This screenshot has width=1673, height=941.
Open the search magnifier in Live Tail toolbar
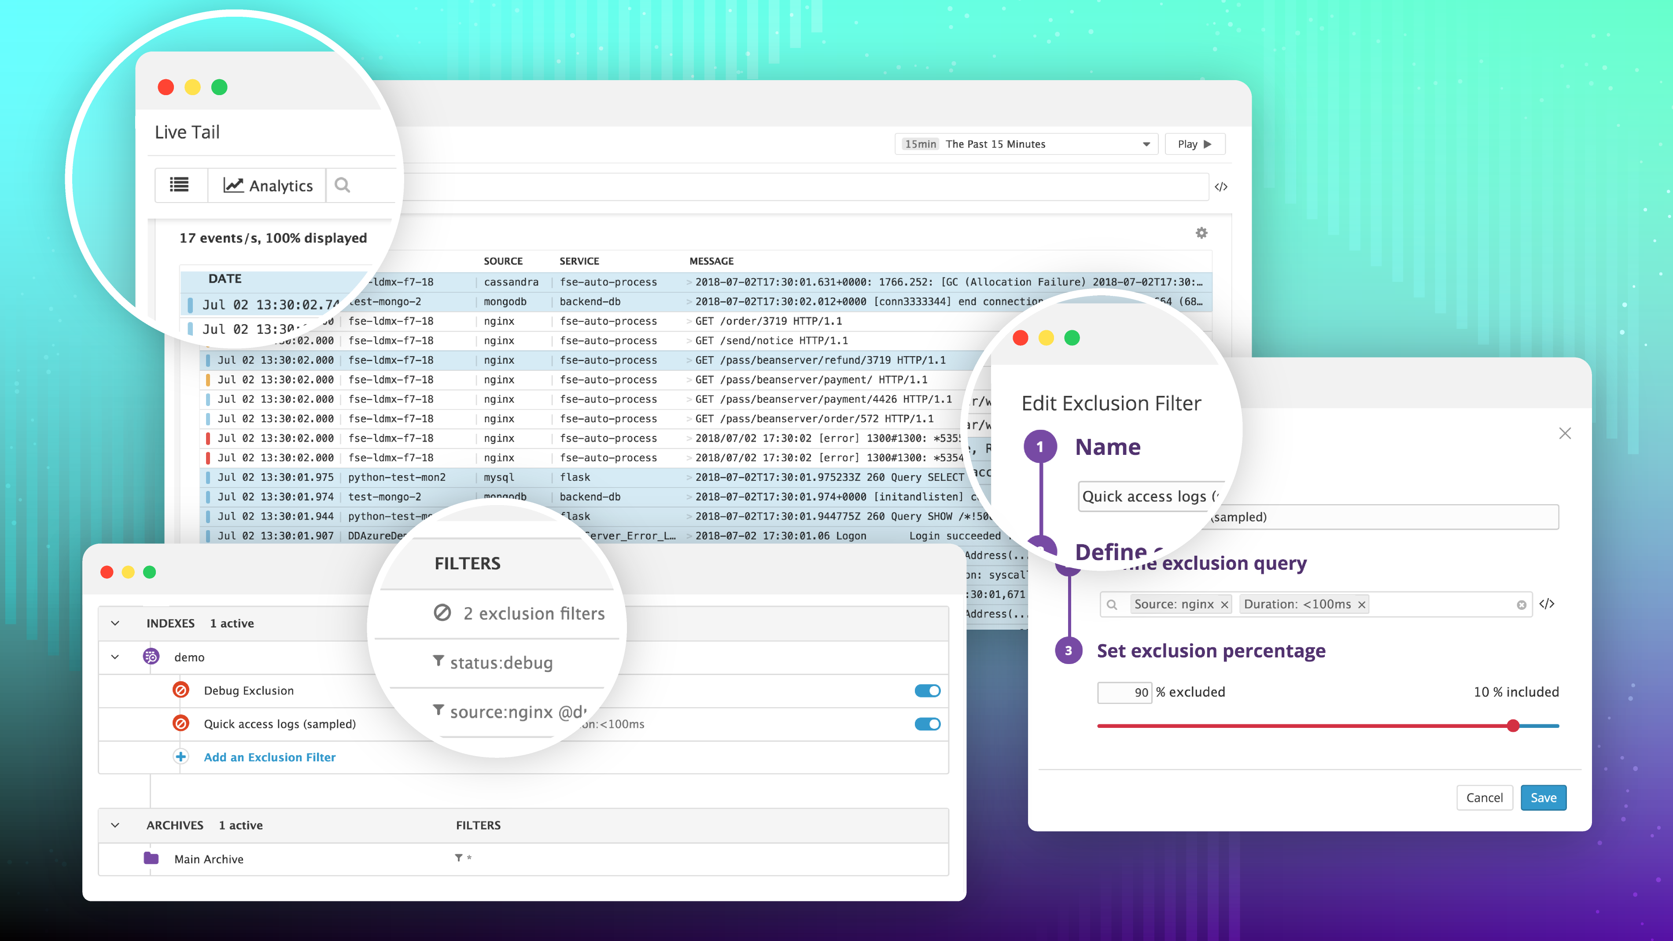(342, 185)
